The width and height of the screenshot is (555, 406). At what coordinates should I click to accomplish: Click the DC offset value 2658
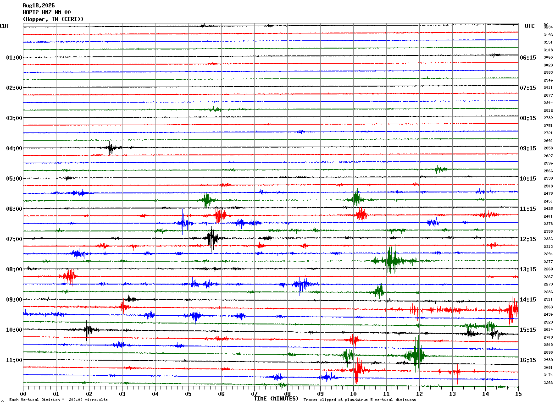[x=548, y=148]
